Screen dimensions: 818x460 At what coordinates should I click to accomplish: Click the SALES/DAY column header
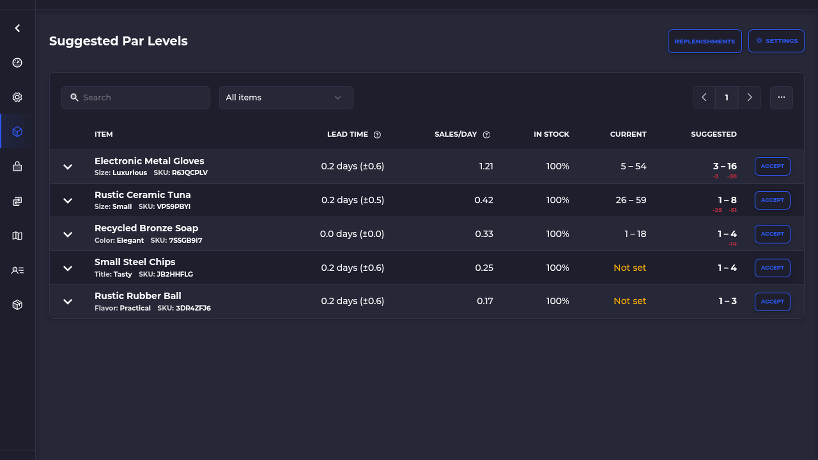pos(455,134)
